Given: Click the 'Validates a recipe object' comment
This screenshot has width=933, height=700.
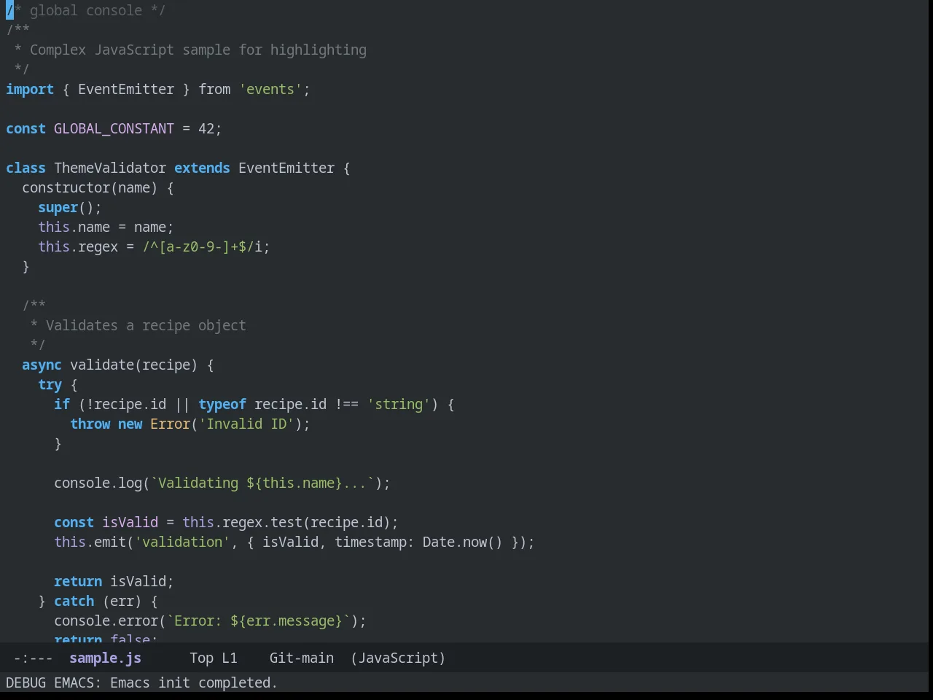Looking at the screenshot, I should click(x=146, y=325).
